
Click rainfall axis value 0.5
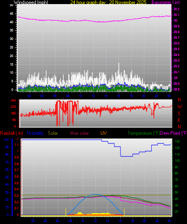coord(17,183)
